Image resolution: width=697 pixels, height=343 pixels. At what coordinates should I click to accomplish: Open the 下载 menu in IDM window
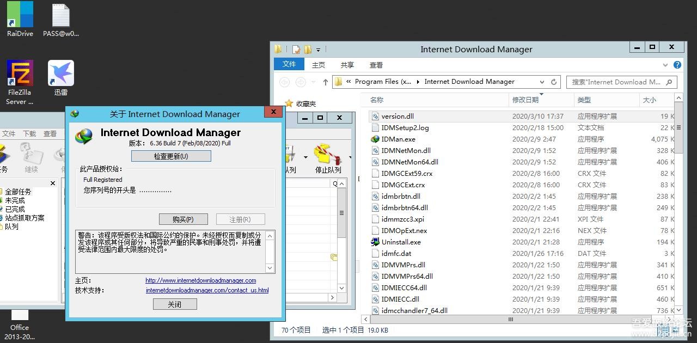pos(29,133)
